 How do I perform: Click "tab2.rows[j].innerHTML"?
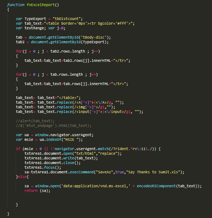[x=87, y=61]
